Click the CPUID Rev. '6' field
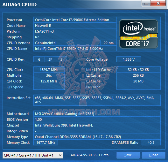The width and height of the screenshot is (168, 162). pyautogui.click(x=39, y=59)
